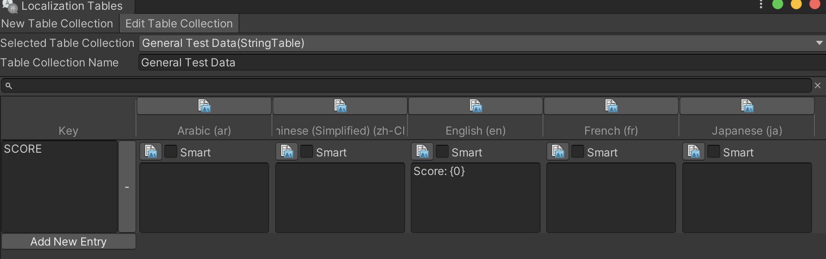Select the Edit Table Collection tab
The width and height of the screenshot is (826, 259).
coord(179,24)
